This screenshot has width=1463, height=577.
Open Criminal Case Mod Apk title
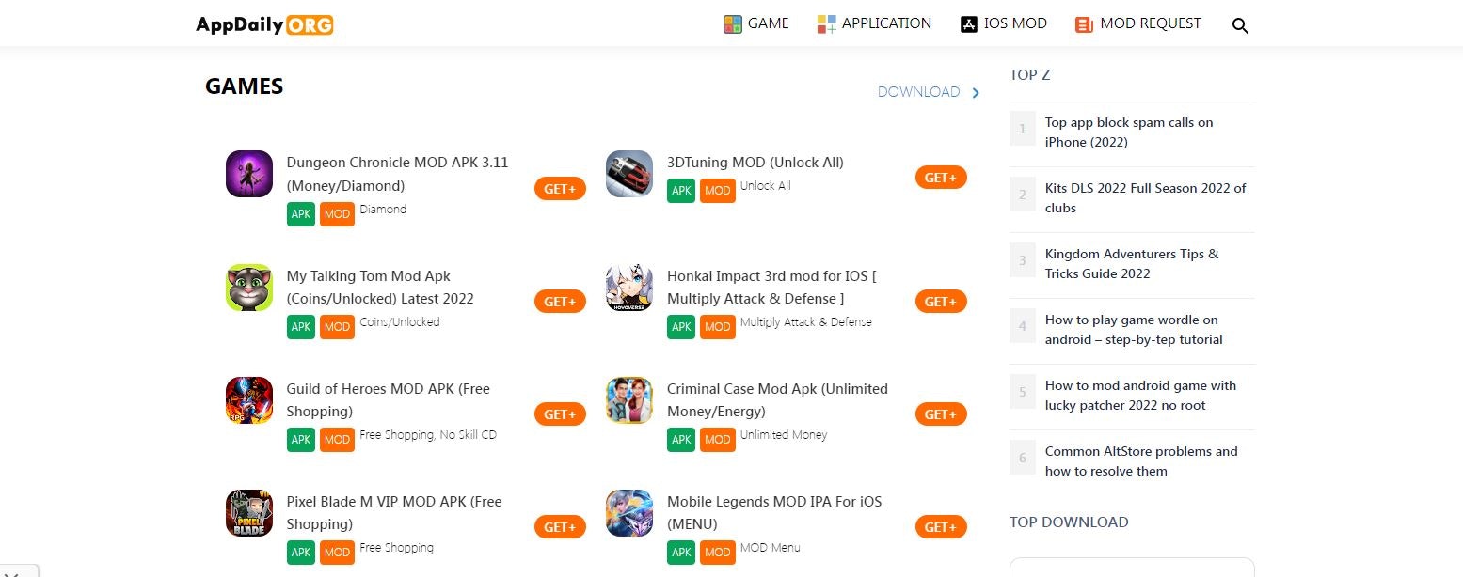pyautogui.click(x=777, y=400)
